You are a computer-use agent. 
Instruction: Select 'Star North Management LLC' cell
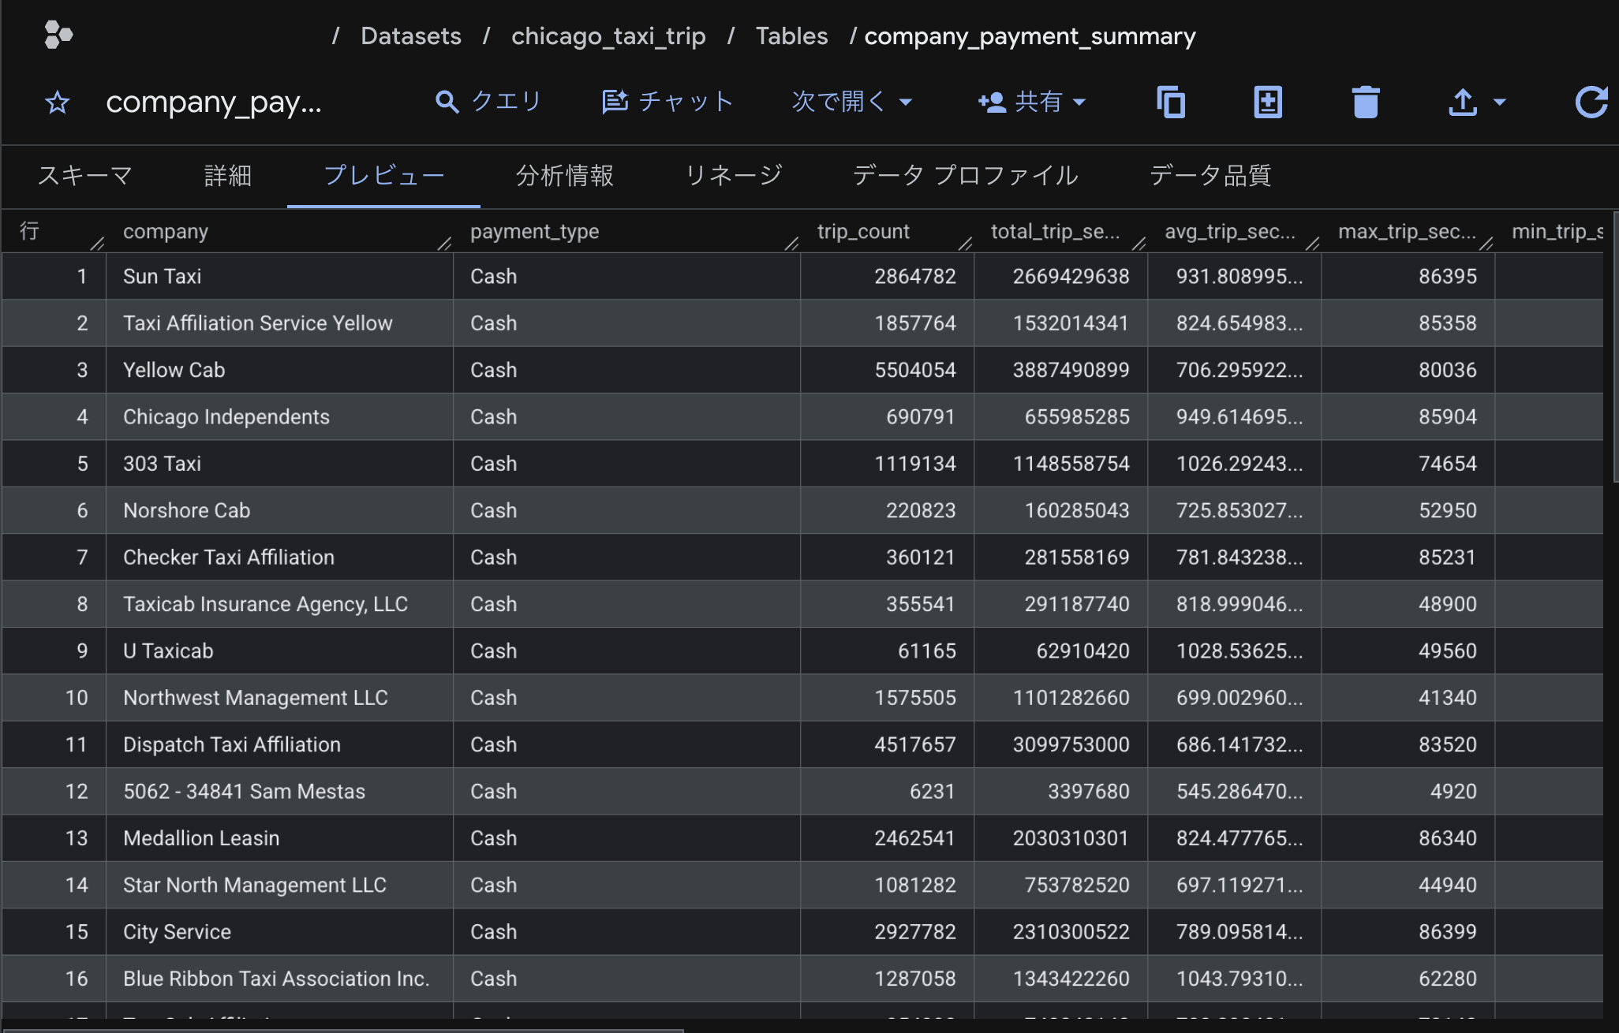point(279,885)
